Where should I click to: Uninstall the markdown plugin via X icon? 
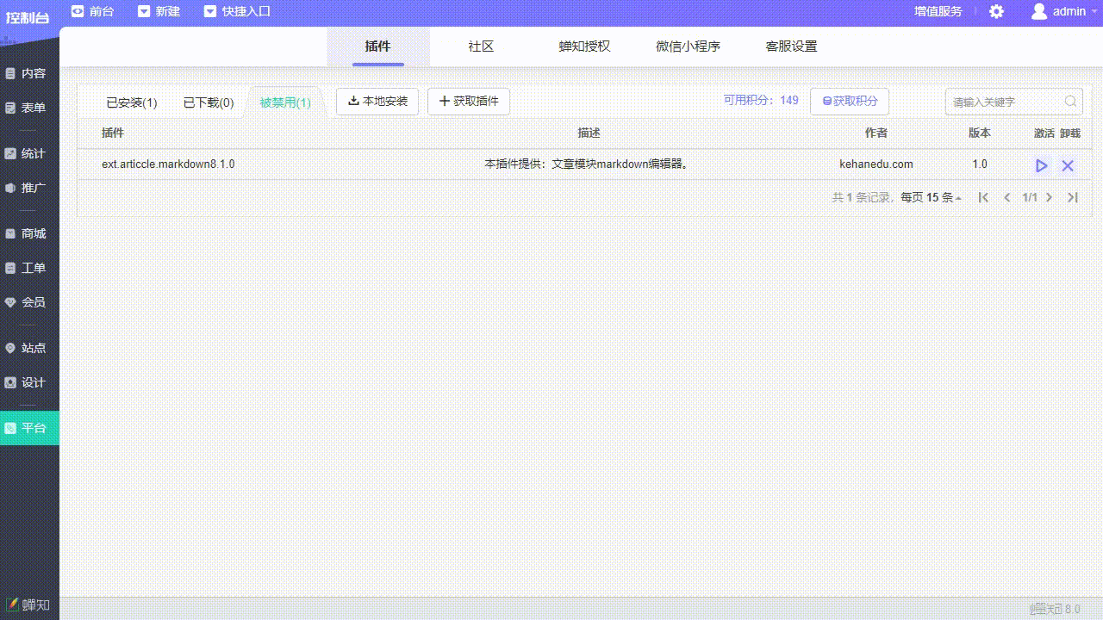pyautogui.click(x=1068, y=165)
